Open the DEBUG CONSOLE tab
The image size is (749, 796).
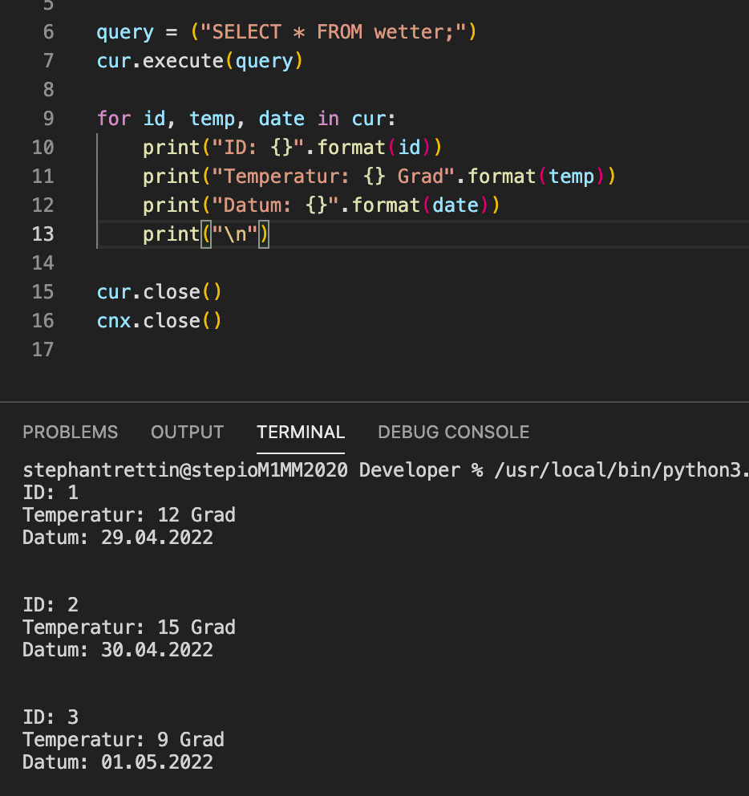tap(453, 432)
